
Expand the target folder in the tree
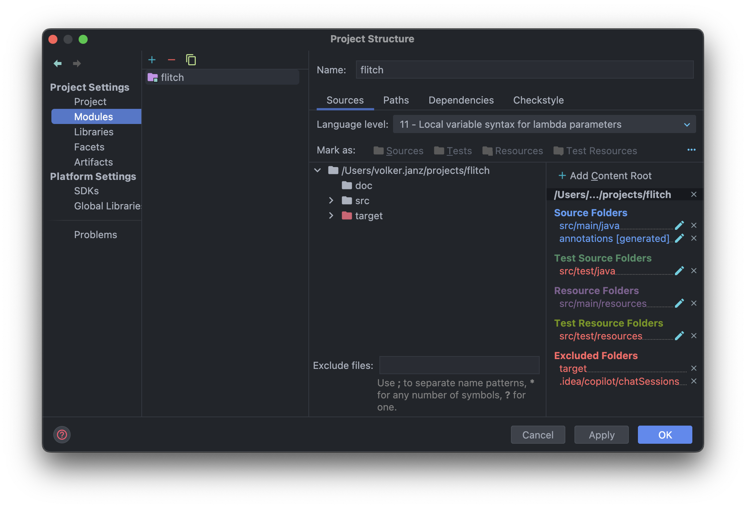coord(331,215)
